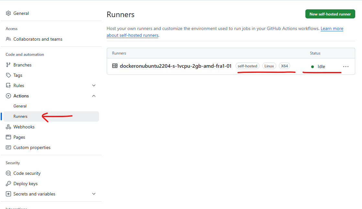
Task: Click the Deploy keys key icon
Action: [x=8, y=183]
